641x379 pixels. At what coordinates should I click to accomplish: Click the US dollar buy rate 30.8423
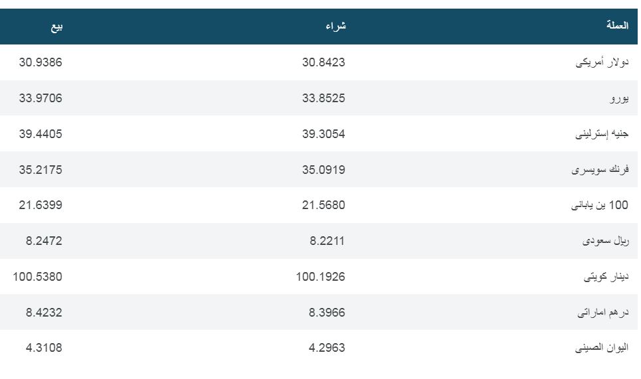click(323, 62)
